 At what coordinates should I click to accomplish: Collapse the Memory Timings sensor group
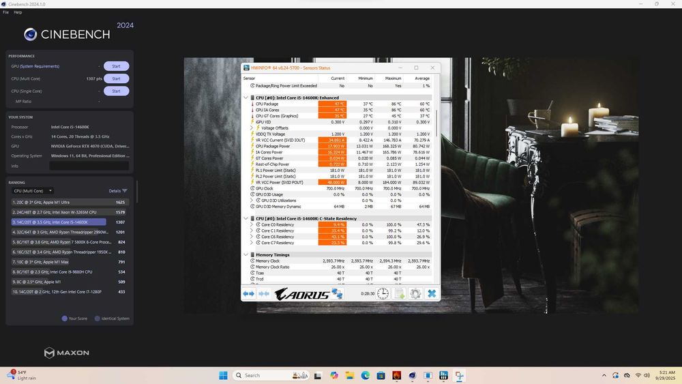click(x=246, y=255)
